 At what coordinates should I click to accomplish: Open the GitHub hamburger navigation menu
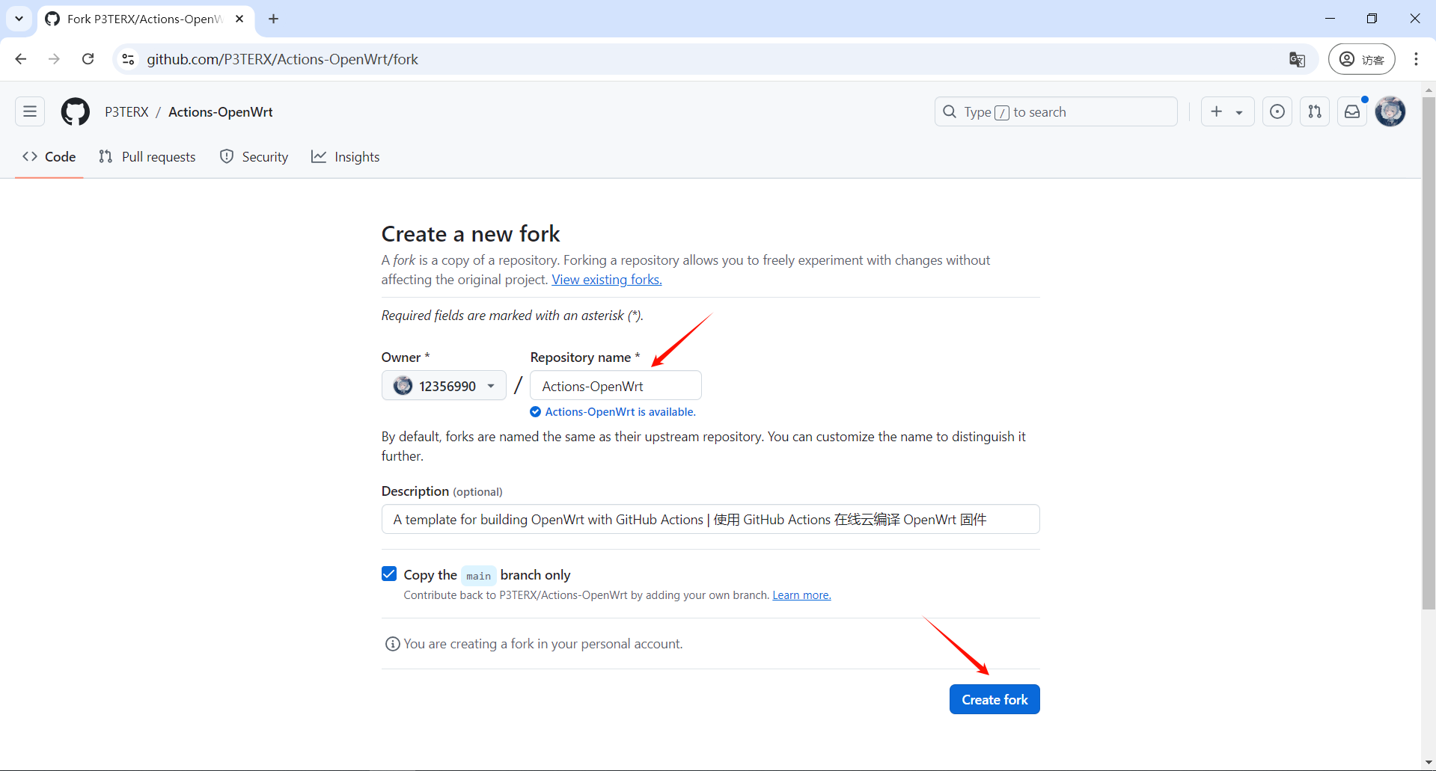pyautogui.click(x=30, y=112)
